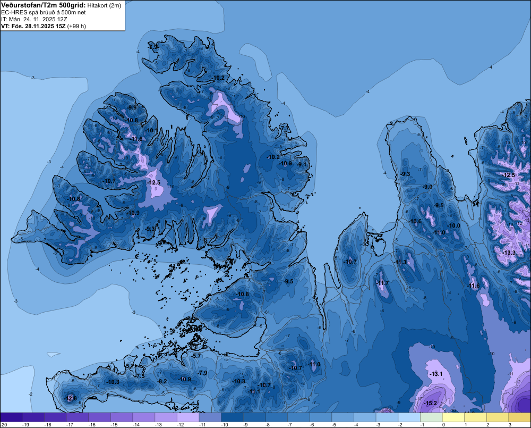Image resolution: width=531 pixels, height=428 pixels.
Task: Click the -9.9 temperature value on the map
Action: pos(131,107)
